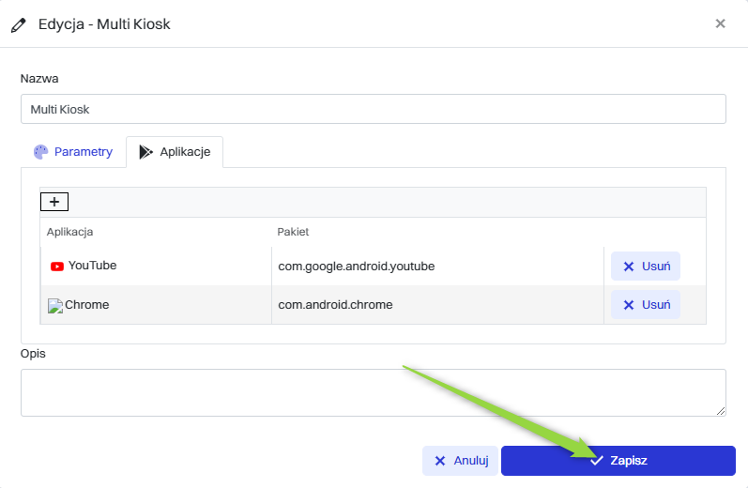Image resolution: width=748 pixels, height=488 pixels.
Task: Remove Chrome using its Usuń button
Action: [x=646, y=305]
